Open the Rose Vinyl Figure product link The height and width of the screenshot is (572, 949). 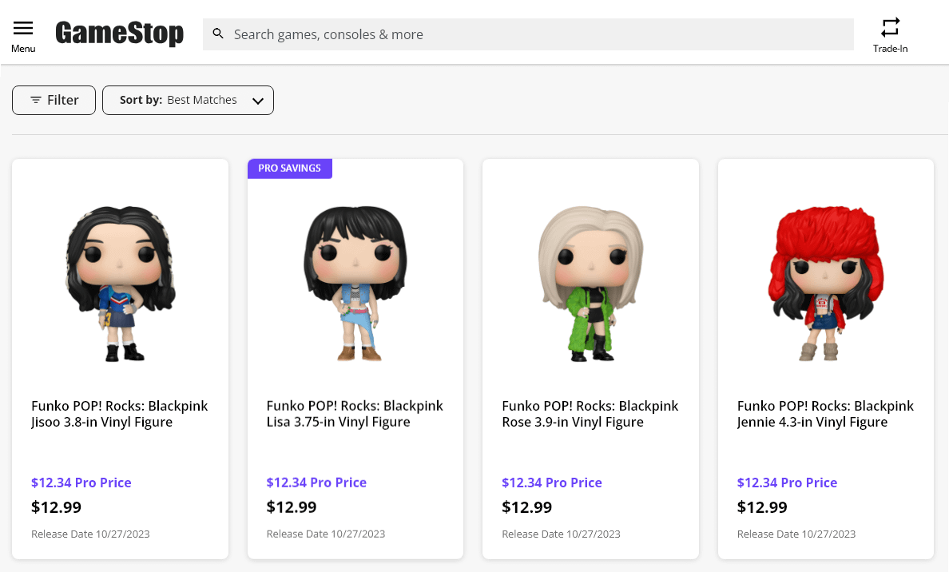590,413
